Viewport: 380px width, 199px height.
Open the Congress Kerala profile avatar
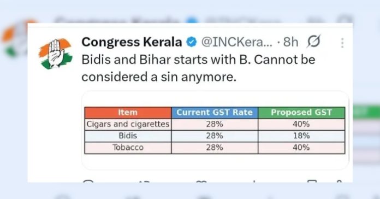point(56,54)
